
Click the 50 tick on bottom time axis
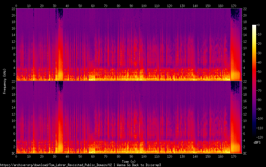point(80,156)
